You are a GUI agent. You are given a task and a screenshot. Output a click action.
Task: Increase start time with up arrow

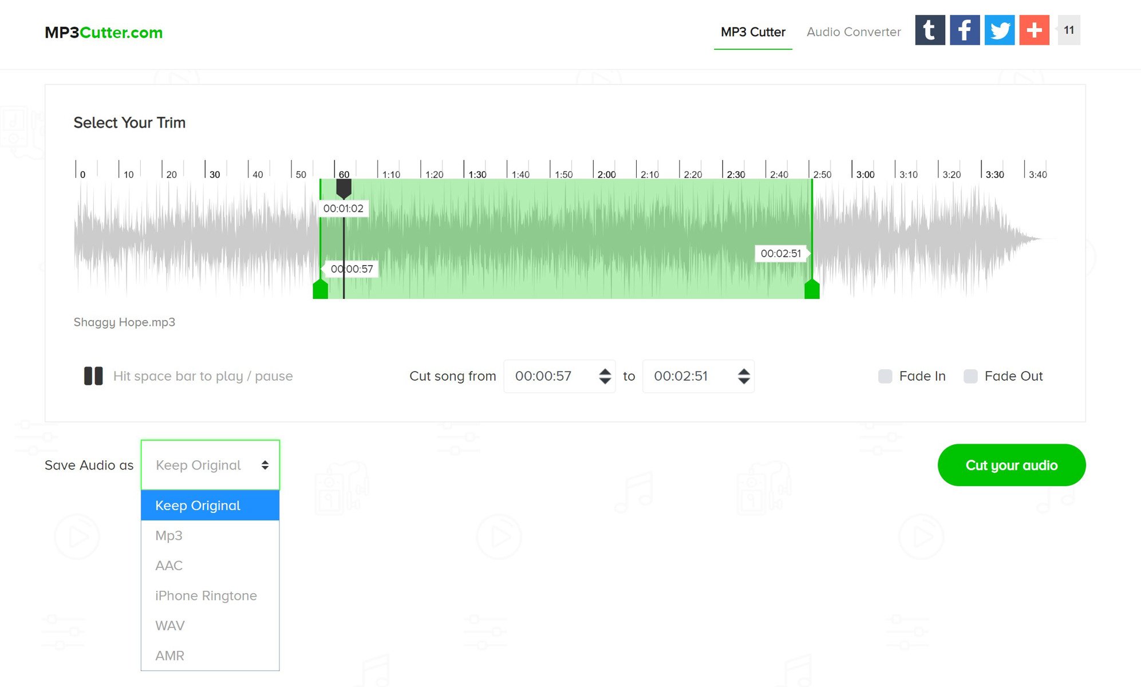point(605,372)
